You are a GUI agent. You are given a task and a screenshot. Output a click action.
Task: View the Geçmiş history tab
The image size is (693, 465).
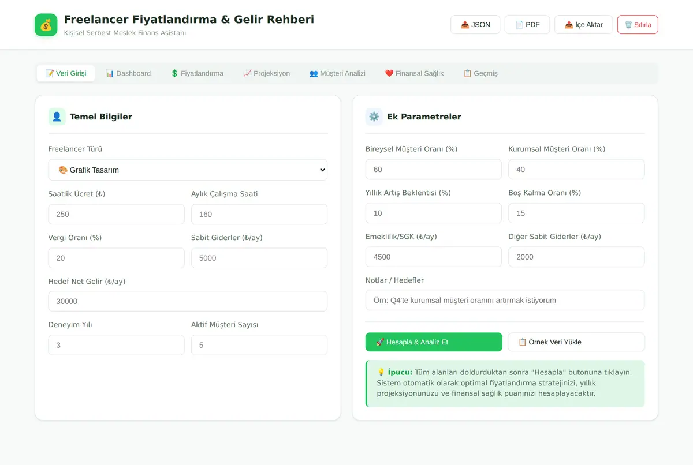(x=480, y=73)
